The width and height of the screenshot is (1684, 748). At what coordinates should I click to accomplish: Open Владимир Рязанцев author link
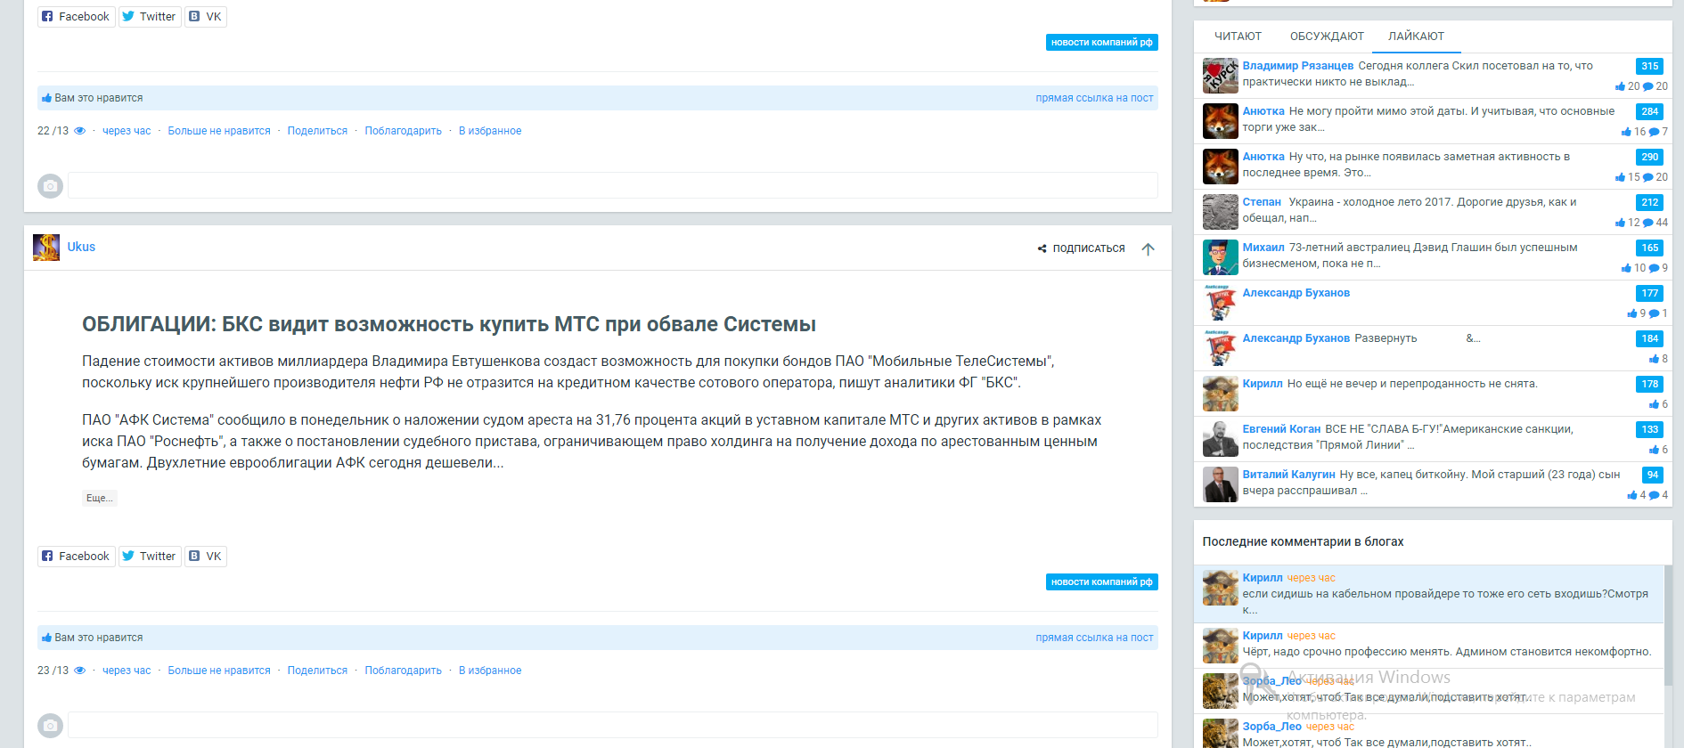point(1297,66)
